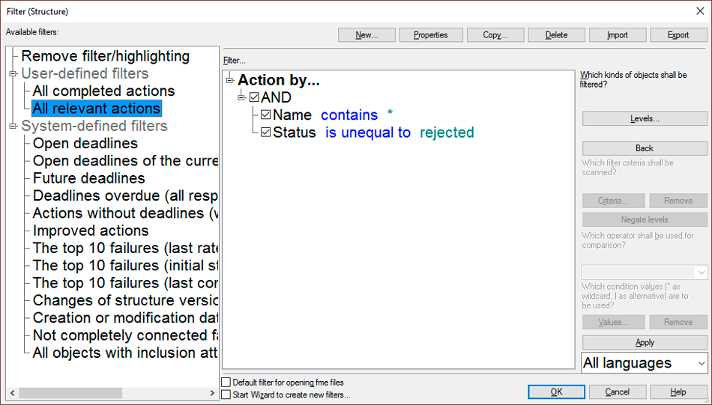The height and width of the screenshot is (405, 712).
Task: Collapse the AND node expander
Action: click(x=241, y=97)
